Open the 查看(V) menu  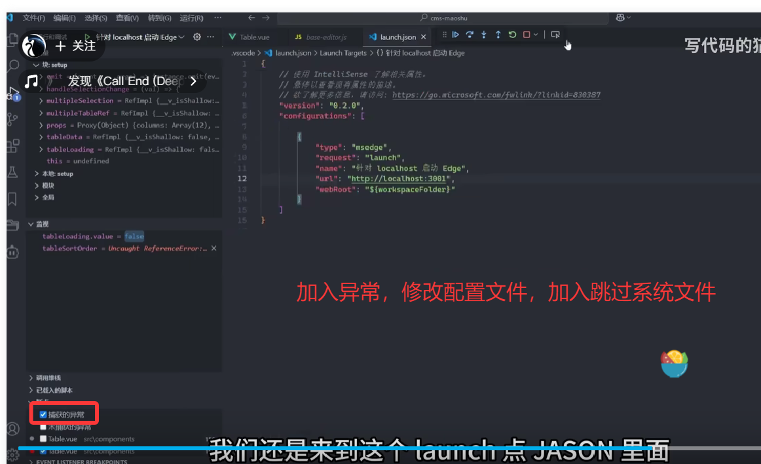coord(127,18)
